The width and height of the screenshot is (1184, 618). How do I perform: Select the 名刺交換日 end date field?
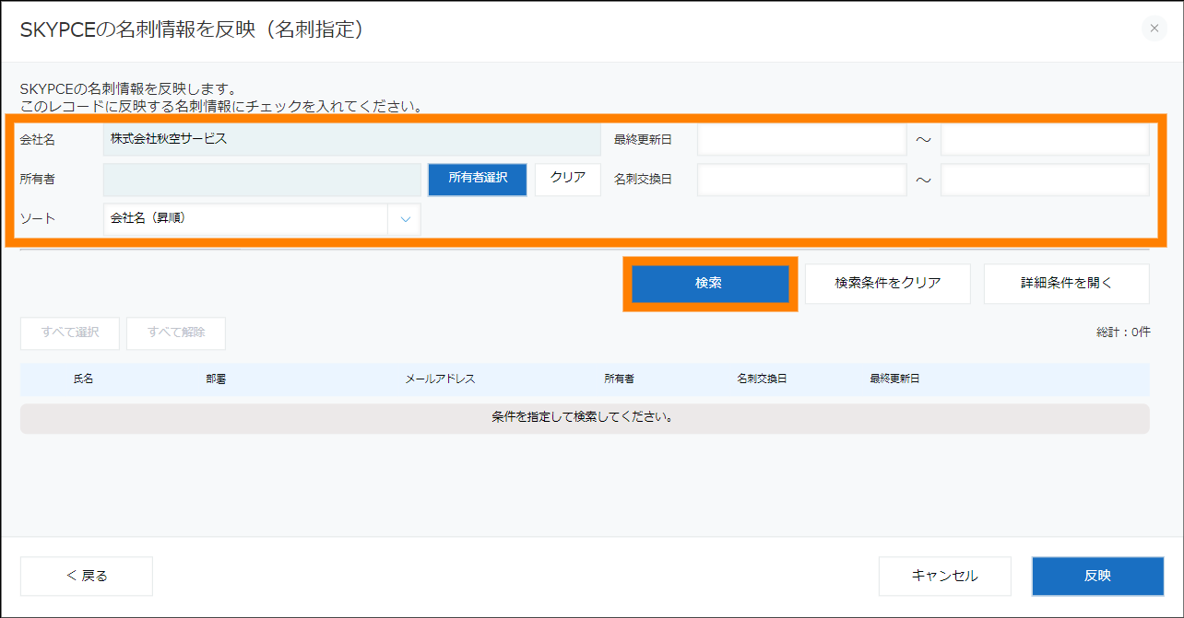tap(1044, 180)
